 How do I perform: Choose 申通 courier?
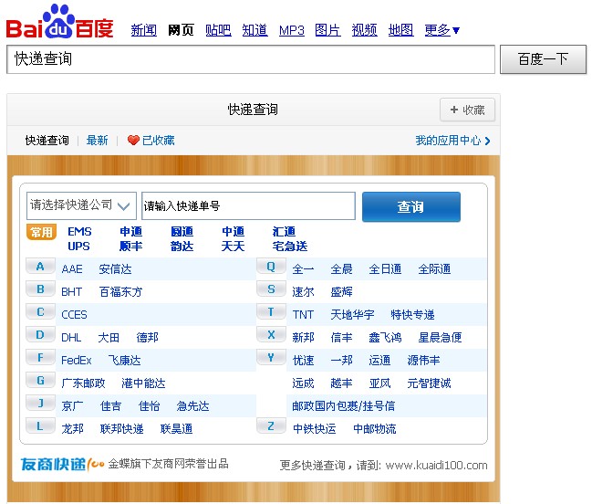[130, 231]
